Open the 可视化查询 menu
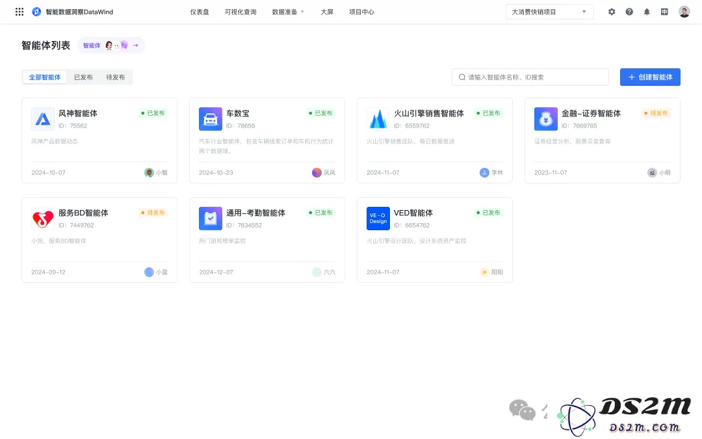 point(240,12)
